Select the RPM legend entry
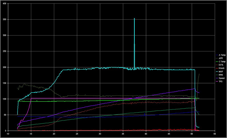The width and height of the screenshot is (227, 138). click(219, 75)
